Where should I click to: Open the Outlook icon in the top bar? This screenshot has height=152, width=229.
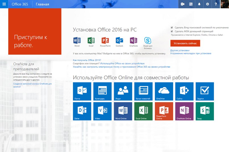pyautogui.click(x=182, y=4)
